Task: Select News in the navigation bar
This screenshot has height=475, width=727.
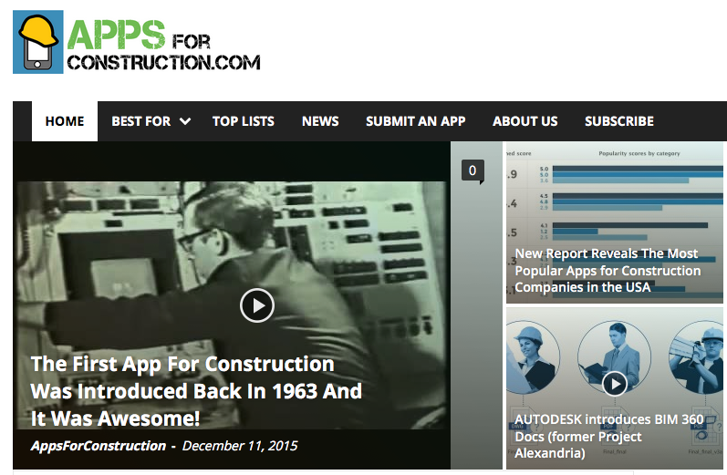Action: coord(320,121)
